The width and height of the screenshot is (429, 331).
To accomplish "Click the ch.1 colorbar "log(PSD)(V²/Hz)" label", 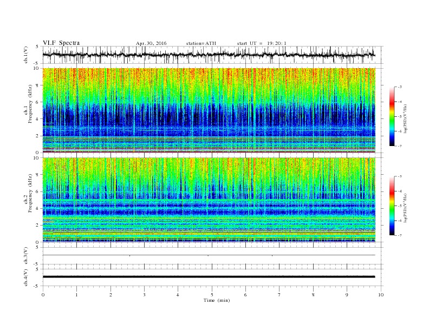I will (x=406, y=118).
